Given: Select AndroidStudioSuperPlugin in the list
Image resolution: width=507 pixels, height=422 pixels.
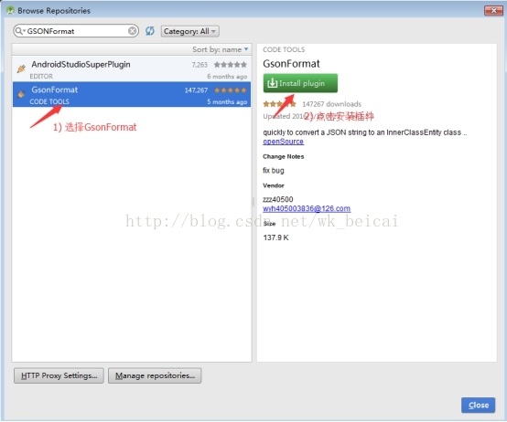Looking at the screenshot, I should click(x=132, y=69).
